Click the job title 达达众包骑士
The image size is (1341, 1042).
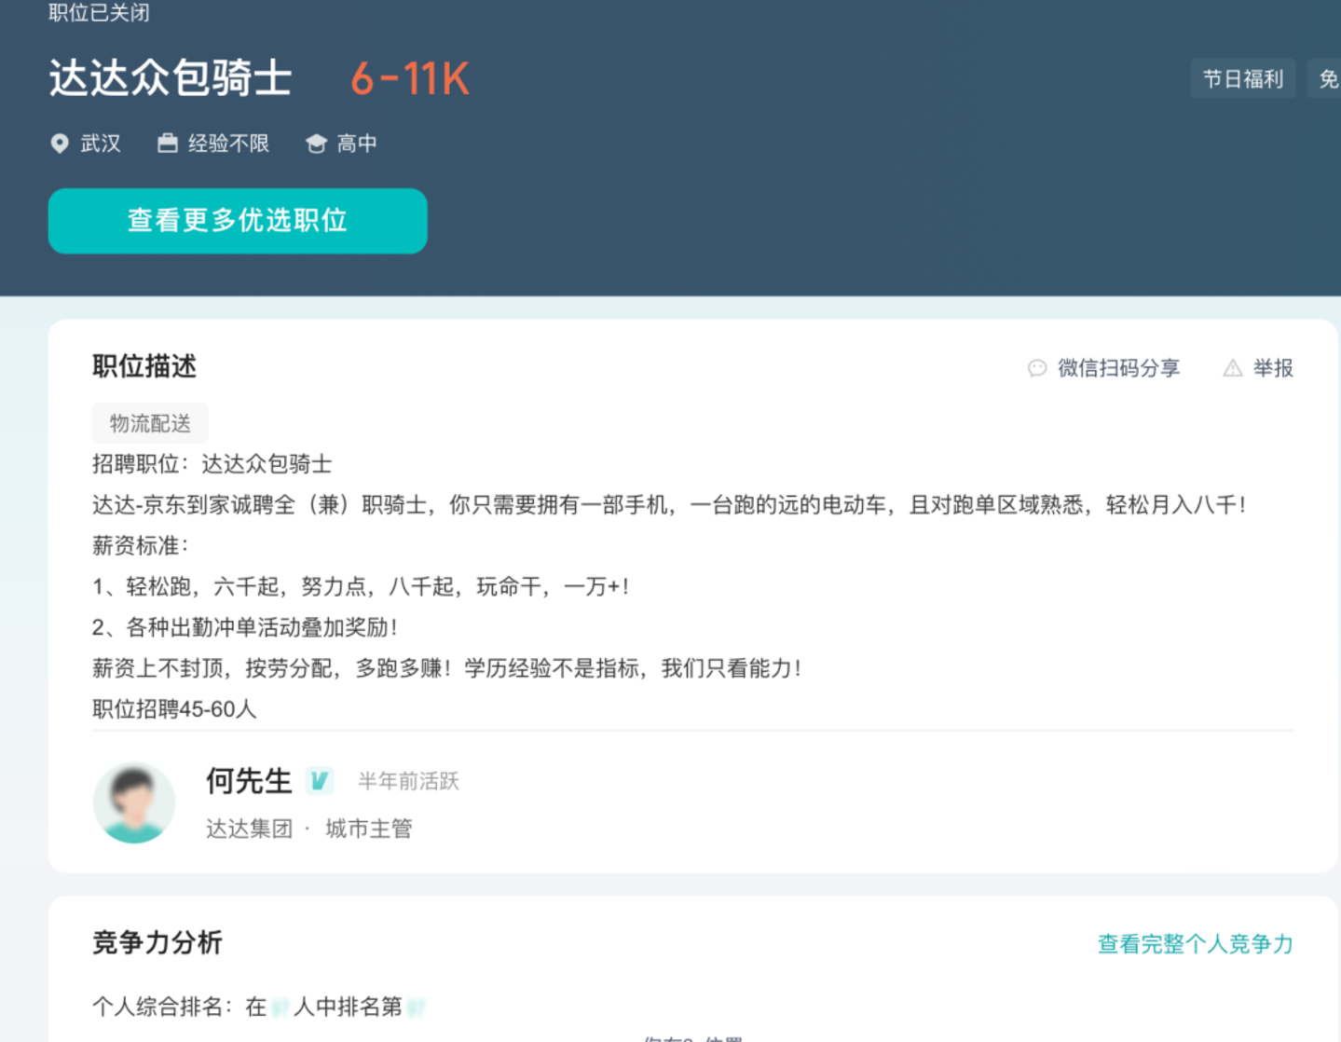(171, 78)
